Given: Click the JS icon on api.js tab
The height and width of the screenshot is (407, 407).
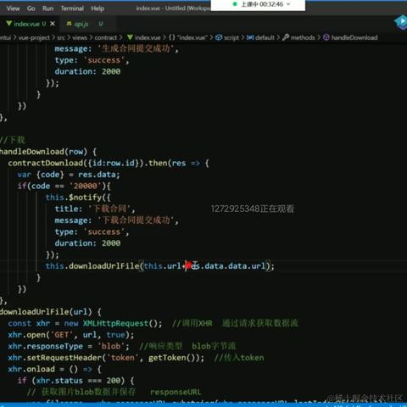Looking at the screenshot, I should (x=69, y=24).
